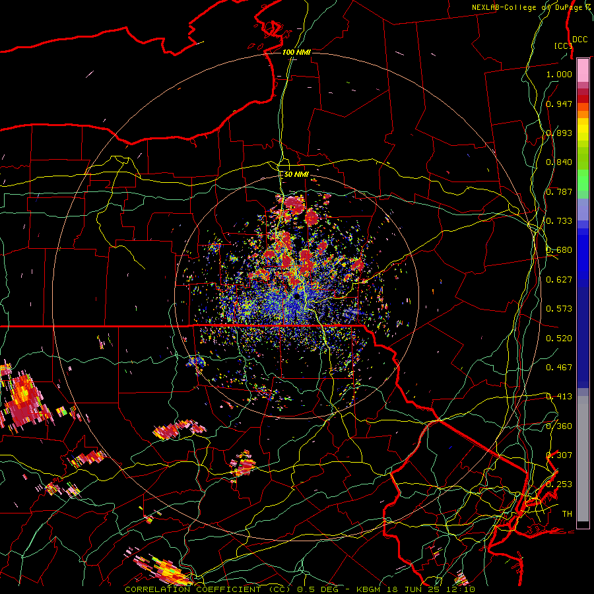Image resolution: width=594 pixels, height=594 pixels.
Task: Click the DCC label above the legend
Action: (579, 40)
